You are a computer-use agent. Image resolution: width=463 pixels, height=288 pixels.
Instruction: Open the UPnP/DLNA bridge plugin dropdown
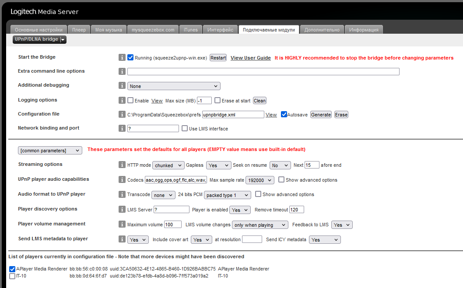pos(39,39)
